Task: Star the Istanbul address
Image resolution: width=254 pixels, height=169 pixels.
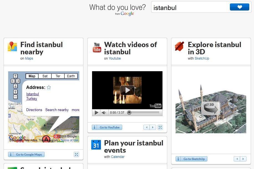Action: point(49,88)
